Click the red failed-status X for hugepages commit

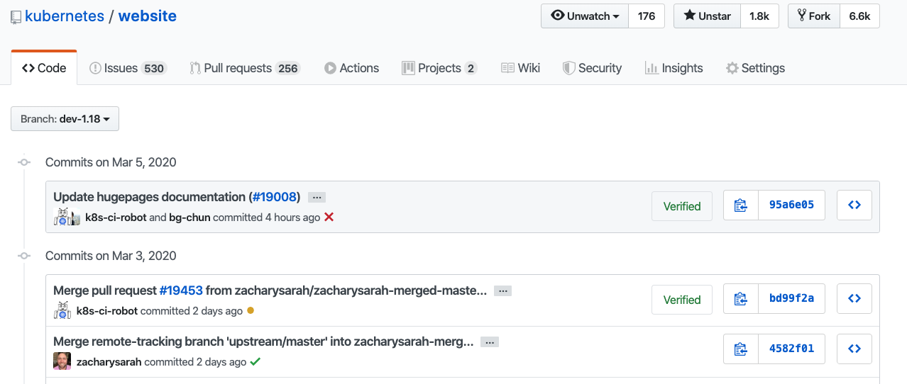coord(329,218)
